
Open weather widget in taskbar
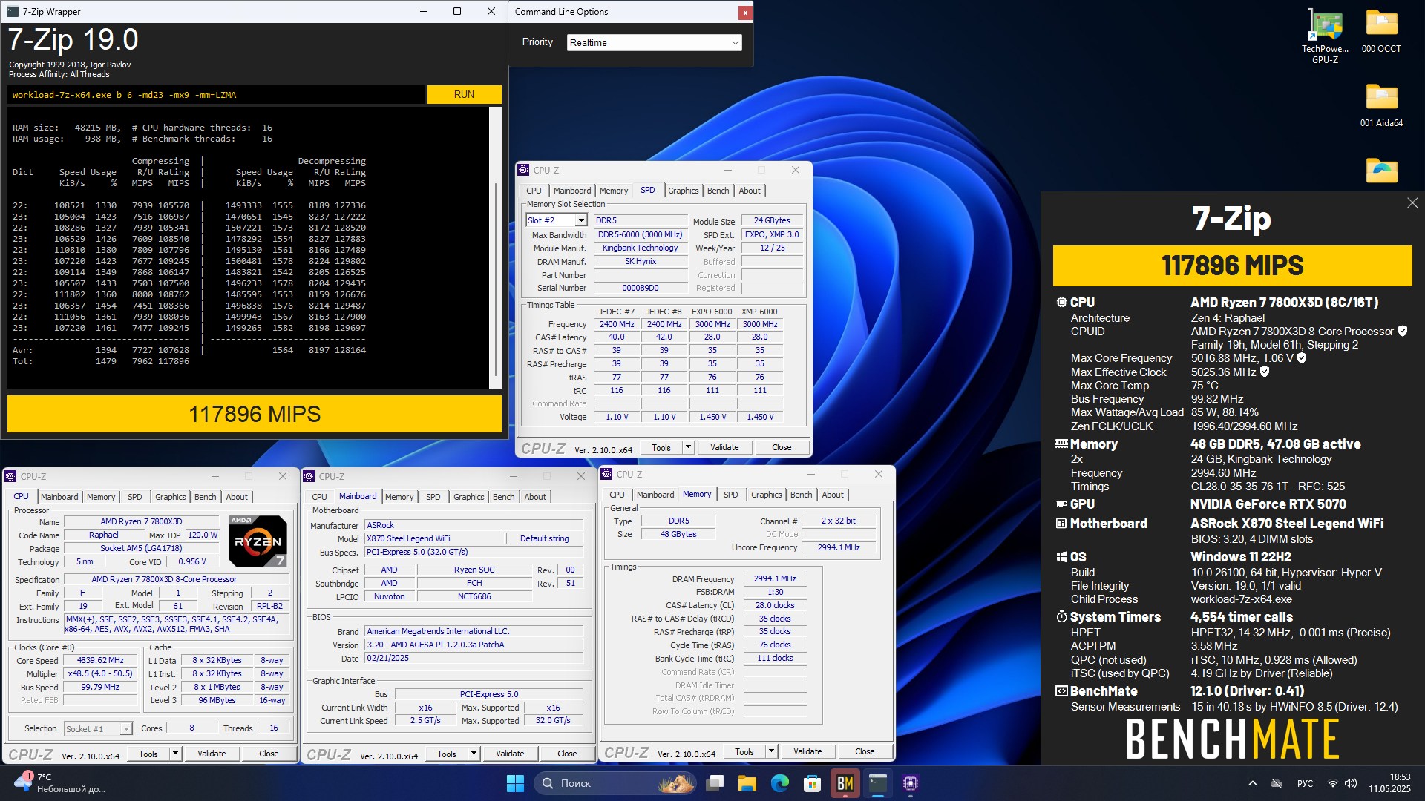pyautogui.click(x=59, y=783)
